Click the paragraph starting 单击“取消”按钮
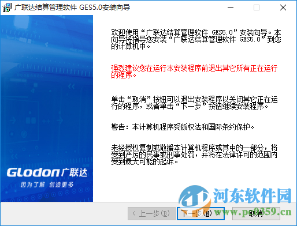 coord(194,103)
